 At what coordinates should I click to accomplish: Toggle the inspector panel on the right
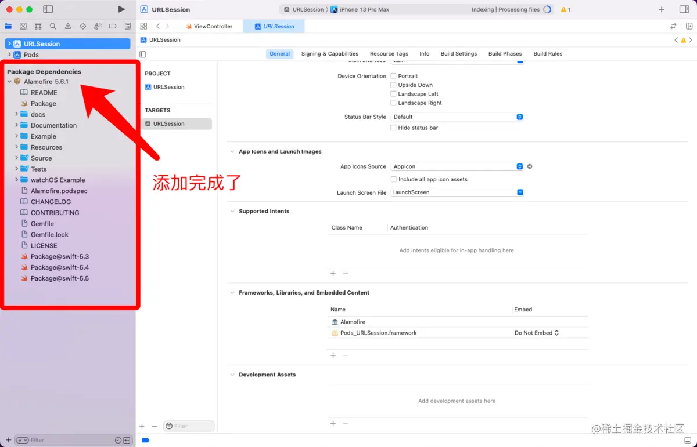[684, 9]
